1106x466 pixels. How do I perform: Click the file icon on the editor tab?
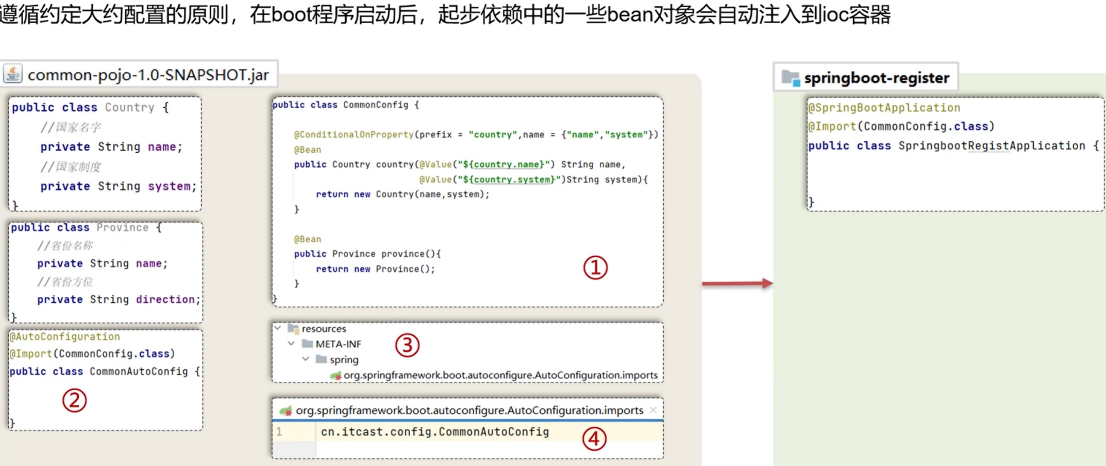(x=286, y=410)
